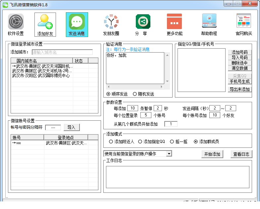Click login location 武汉市-黄陂区-武汉天... cell

point(66,143)
